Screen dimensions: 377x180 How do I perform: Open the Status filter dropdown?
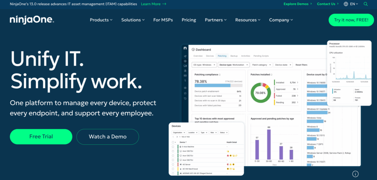pos(223,133)
